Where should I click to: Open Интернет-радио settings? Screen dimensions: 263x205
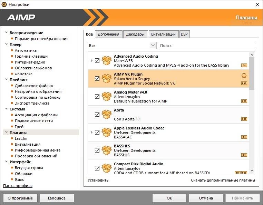pyautogui.click(x=30, y=62)
